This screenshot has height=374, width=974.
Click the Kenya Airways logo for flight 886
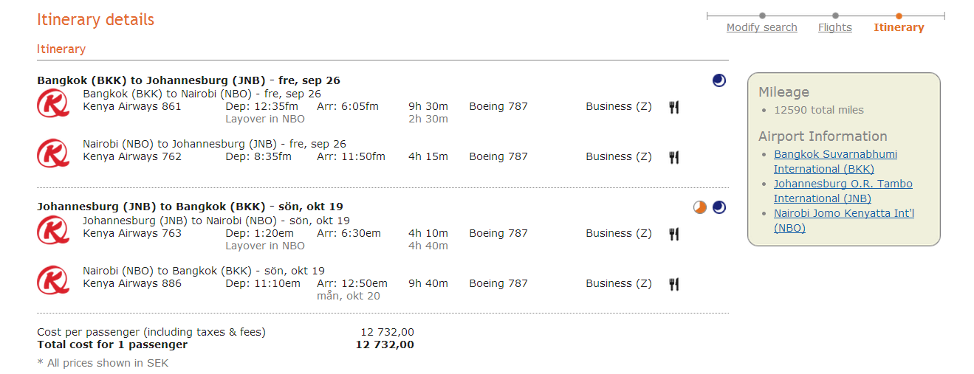pyautogui.click(x=53, y=280)
